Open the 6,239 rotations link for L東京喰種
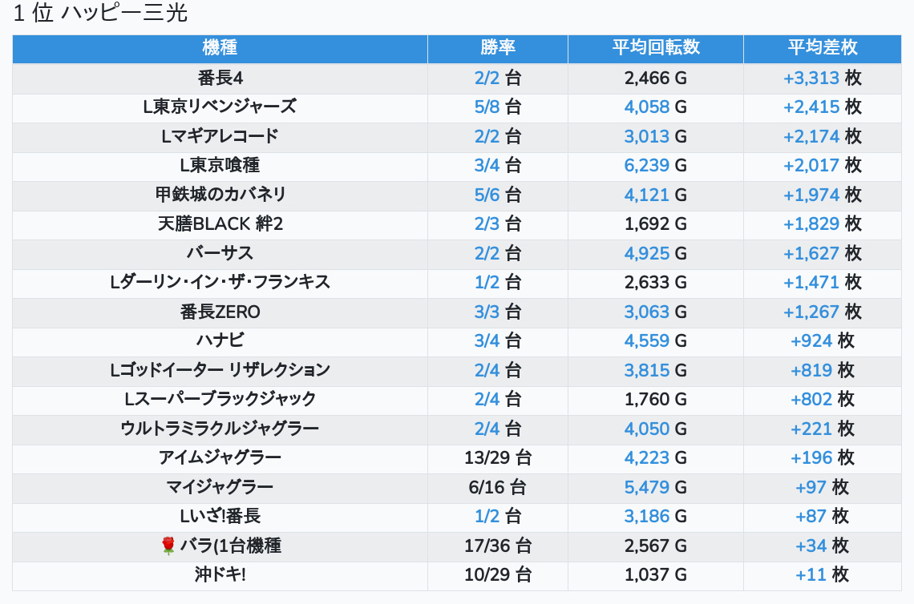 point(646,166)
